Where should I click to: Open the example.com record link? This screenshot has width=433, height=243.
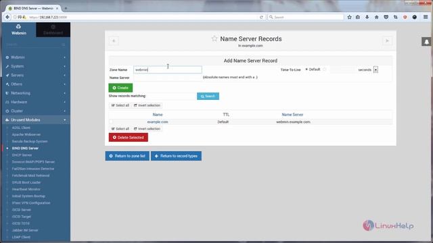(158, 122)
